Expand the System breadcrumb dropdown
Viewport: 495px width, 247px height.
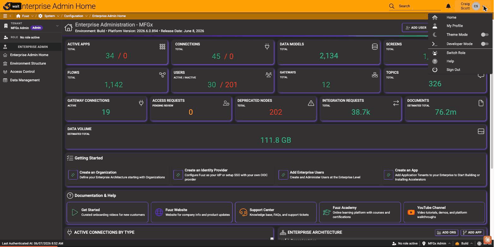[58, 16]
